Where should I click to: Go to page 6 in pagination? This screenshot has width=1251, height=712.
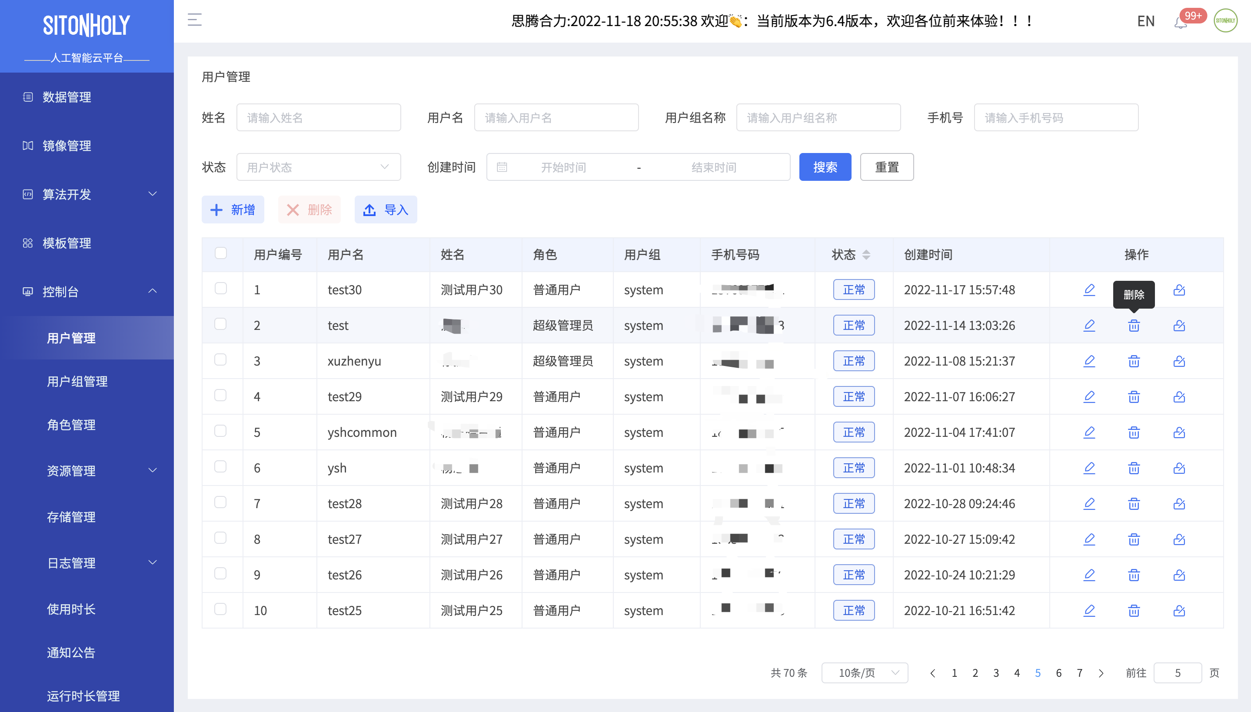point(1058,673)
